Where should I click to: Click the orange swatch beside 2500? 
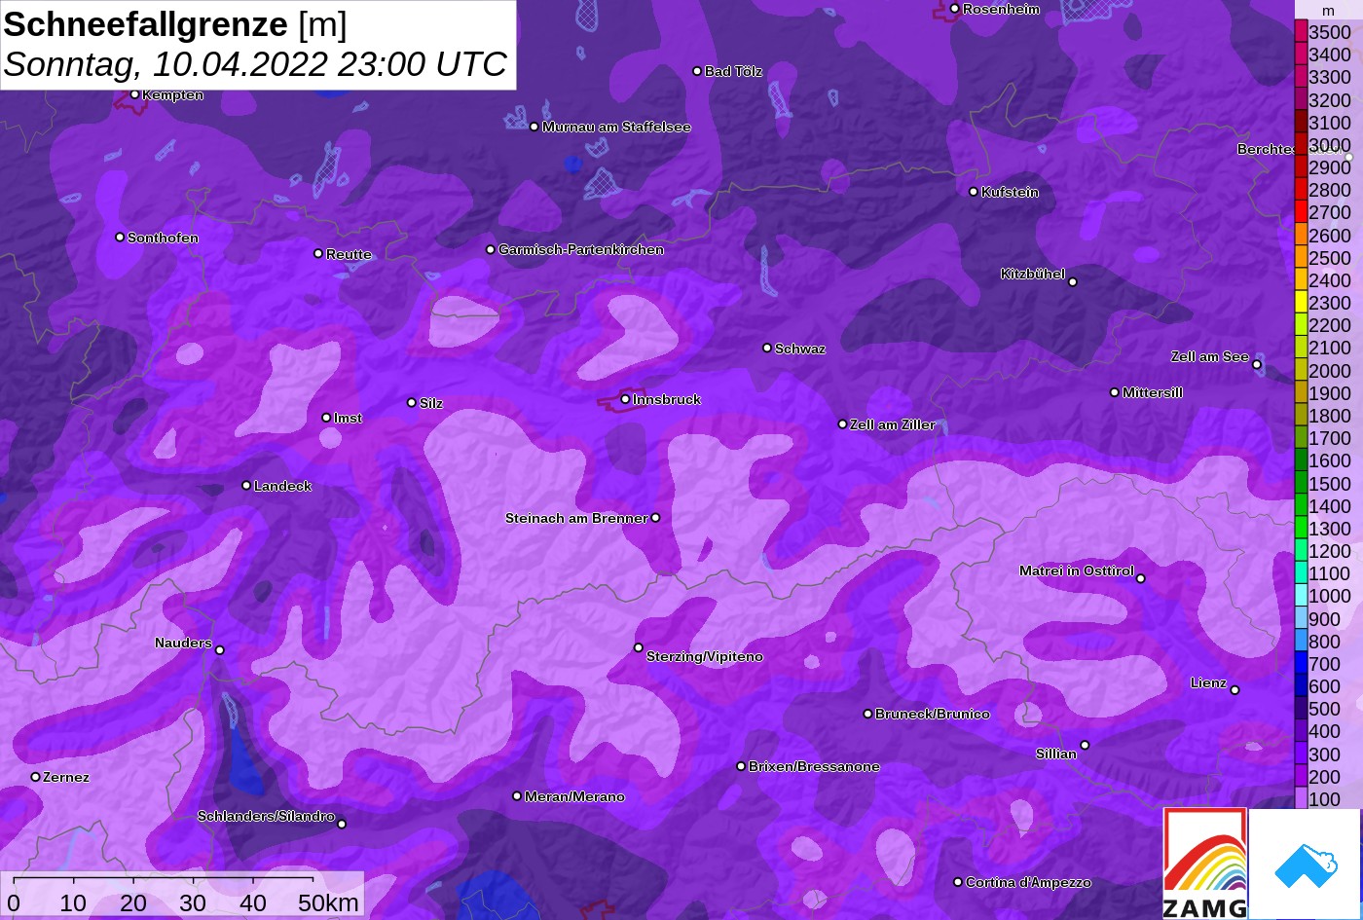(1301, 258)
